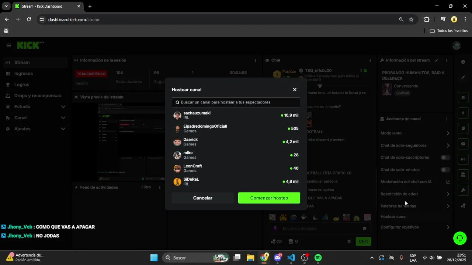
Task: Click the Enviar un mensaje field
Action: click(320, 229)
